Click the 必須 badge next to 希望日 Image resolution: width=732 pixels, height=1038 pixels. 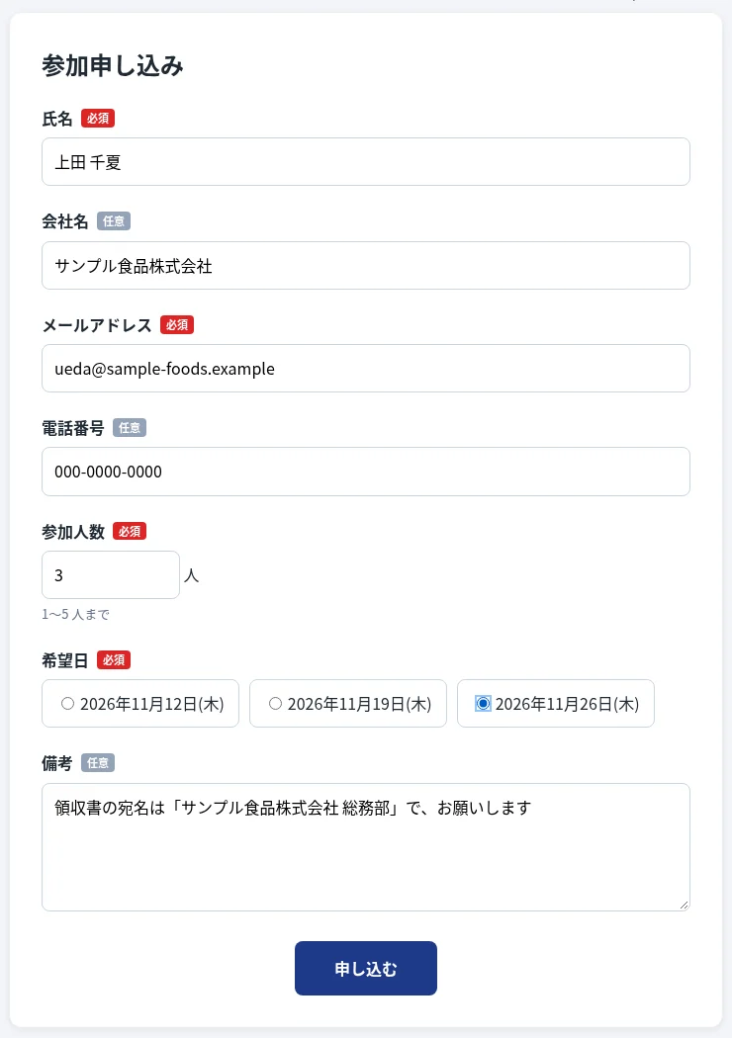tap(114, 660)
